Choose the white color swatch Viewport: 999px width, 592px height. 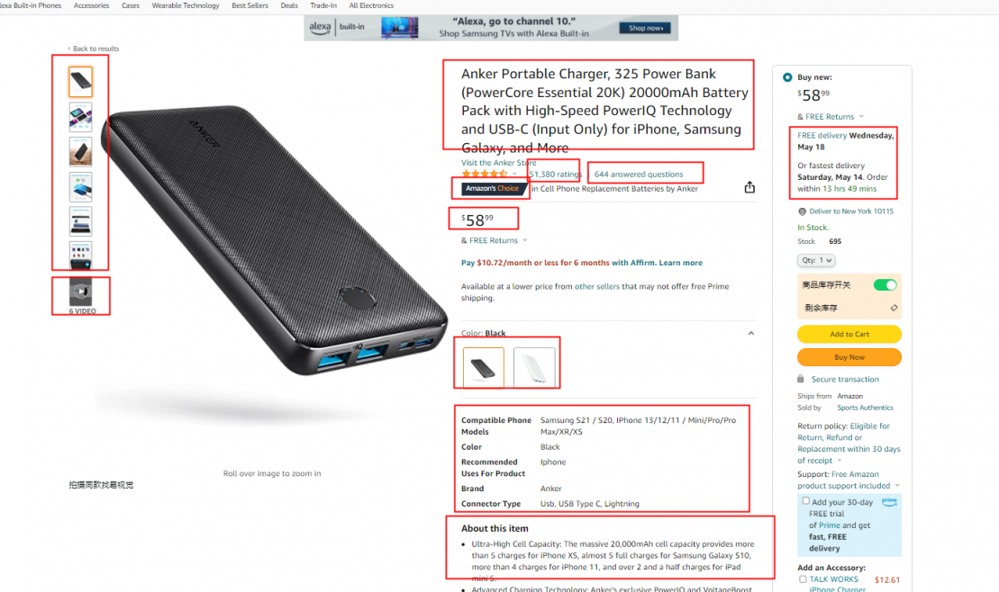534,367
